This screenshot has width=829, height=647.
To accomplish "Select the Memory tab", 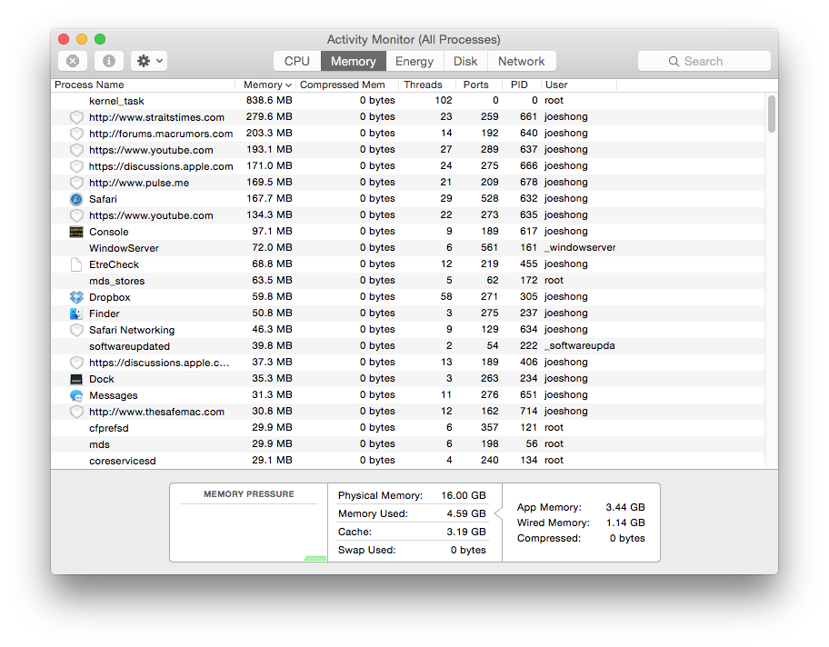I will click(354, 61).
